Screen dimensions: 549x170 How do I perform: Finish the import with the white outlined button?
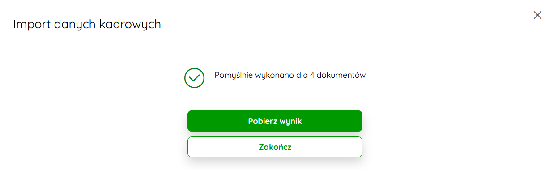coord(275,147)
